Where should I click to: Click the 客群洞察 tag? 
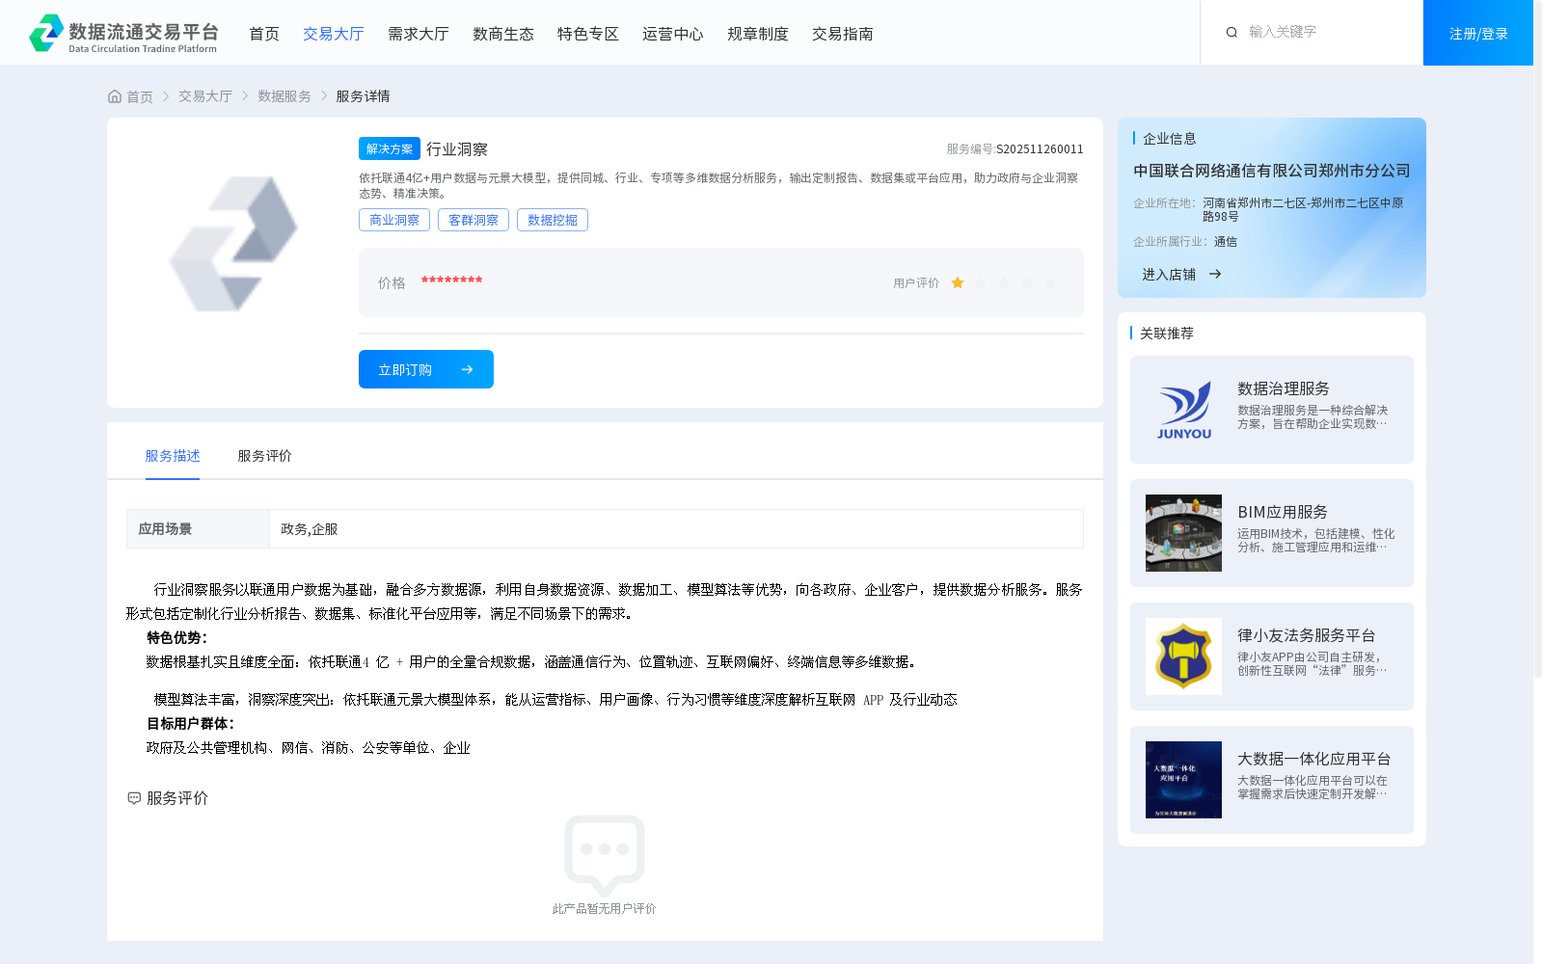click(474, 220)
